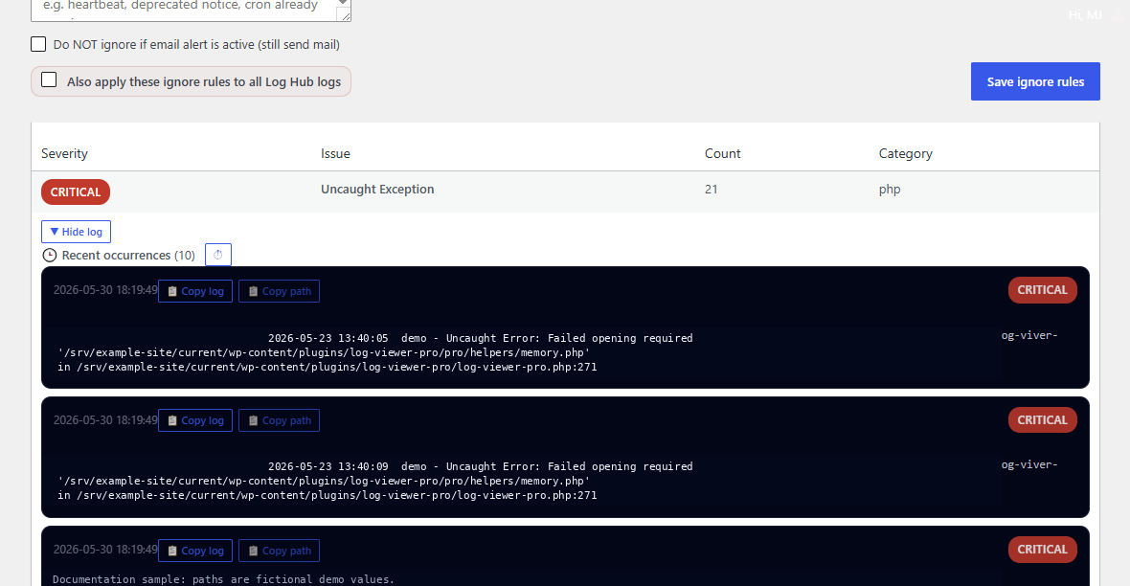Click the first card's 2026-05-30 18:19:49 timestamp
The width and height of the screenshot is (1130, 586).
(x=105, y=290)
